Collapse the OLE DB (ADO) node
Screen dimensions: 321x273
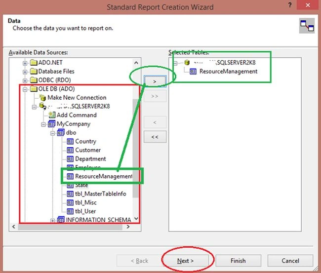pyautogui.click(x=25, y=89)
